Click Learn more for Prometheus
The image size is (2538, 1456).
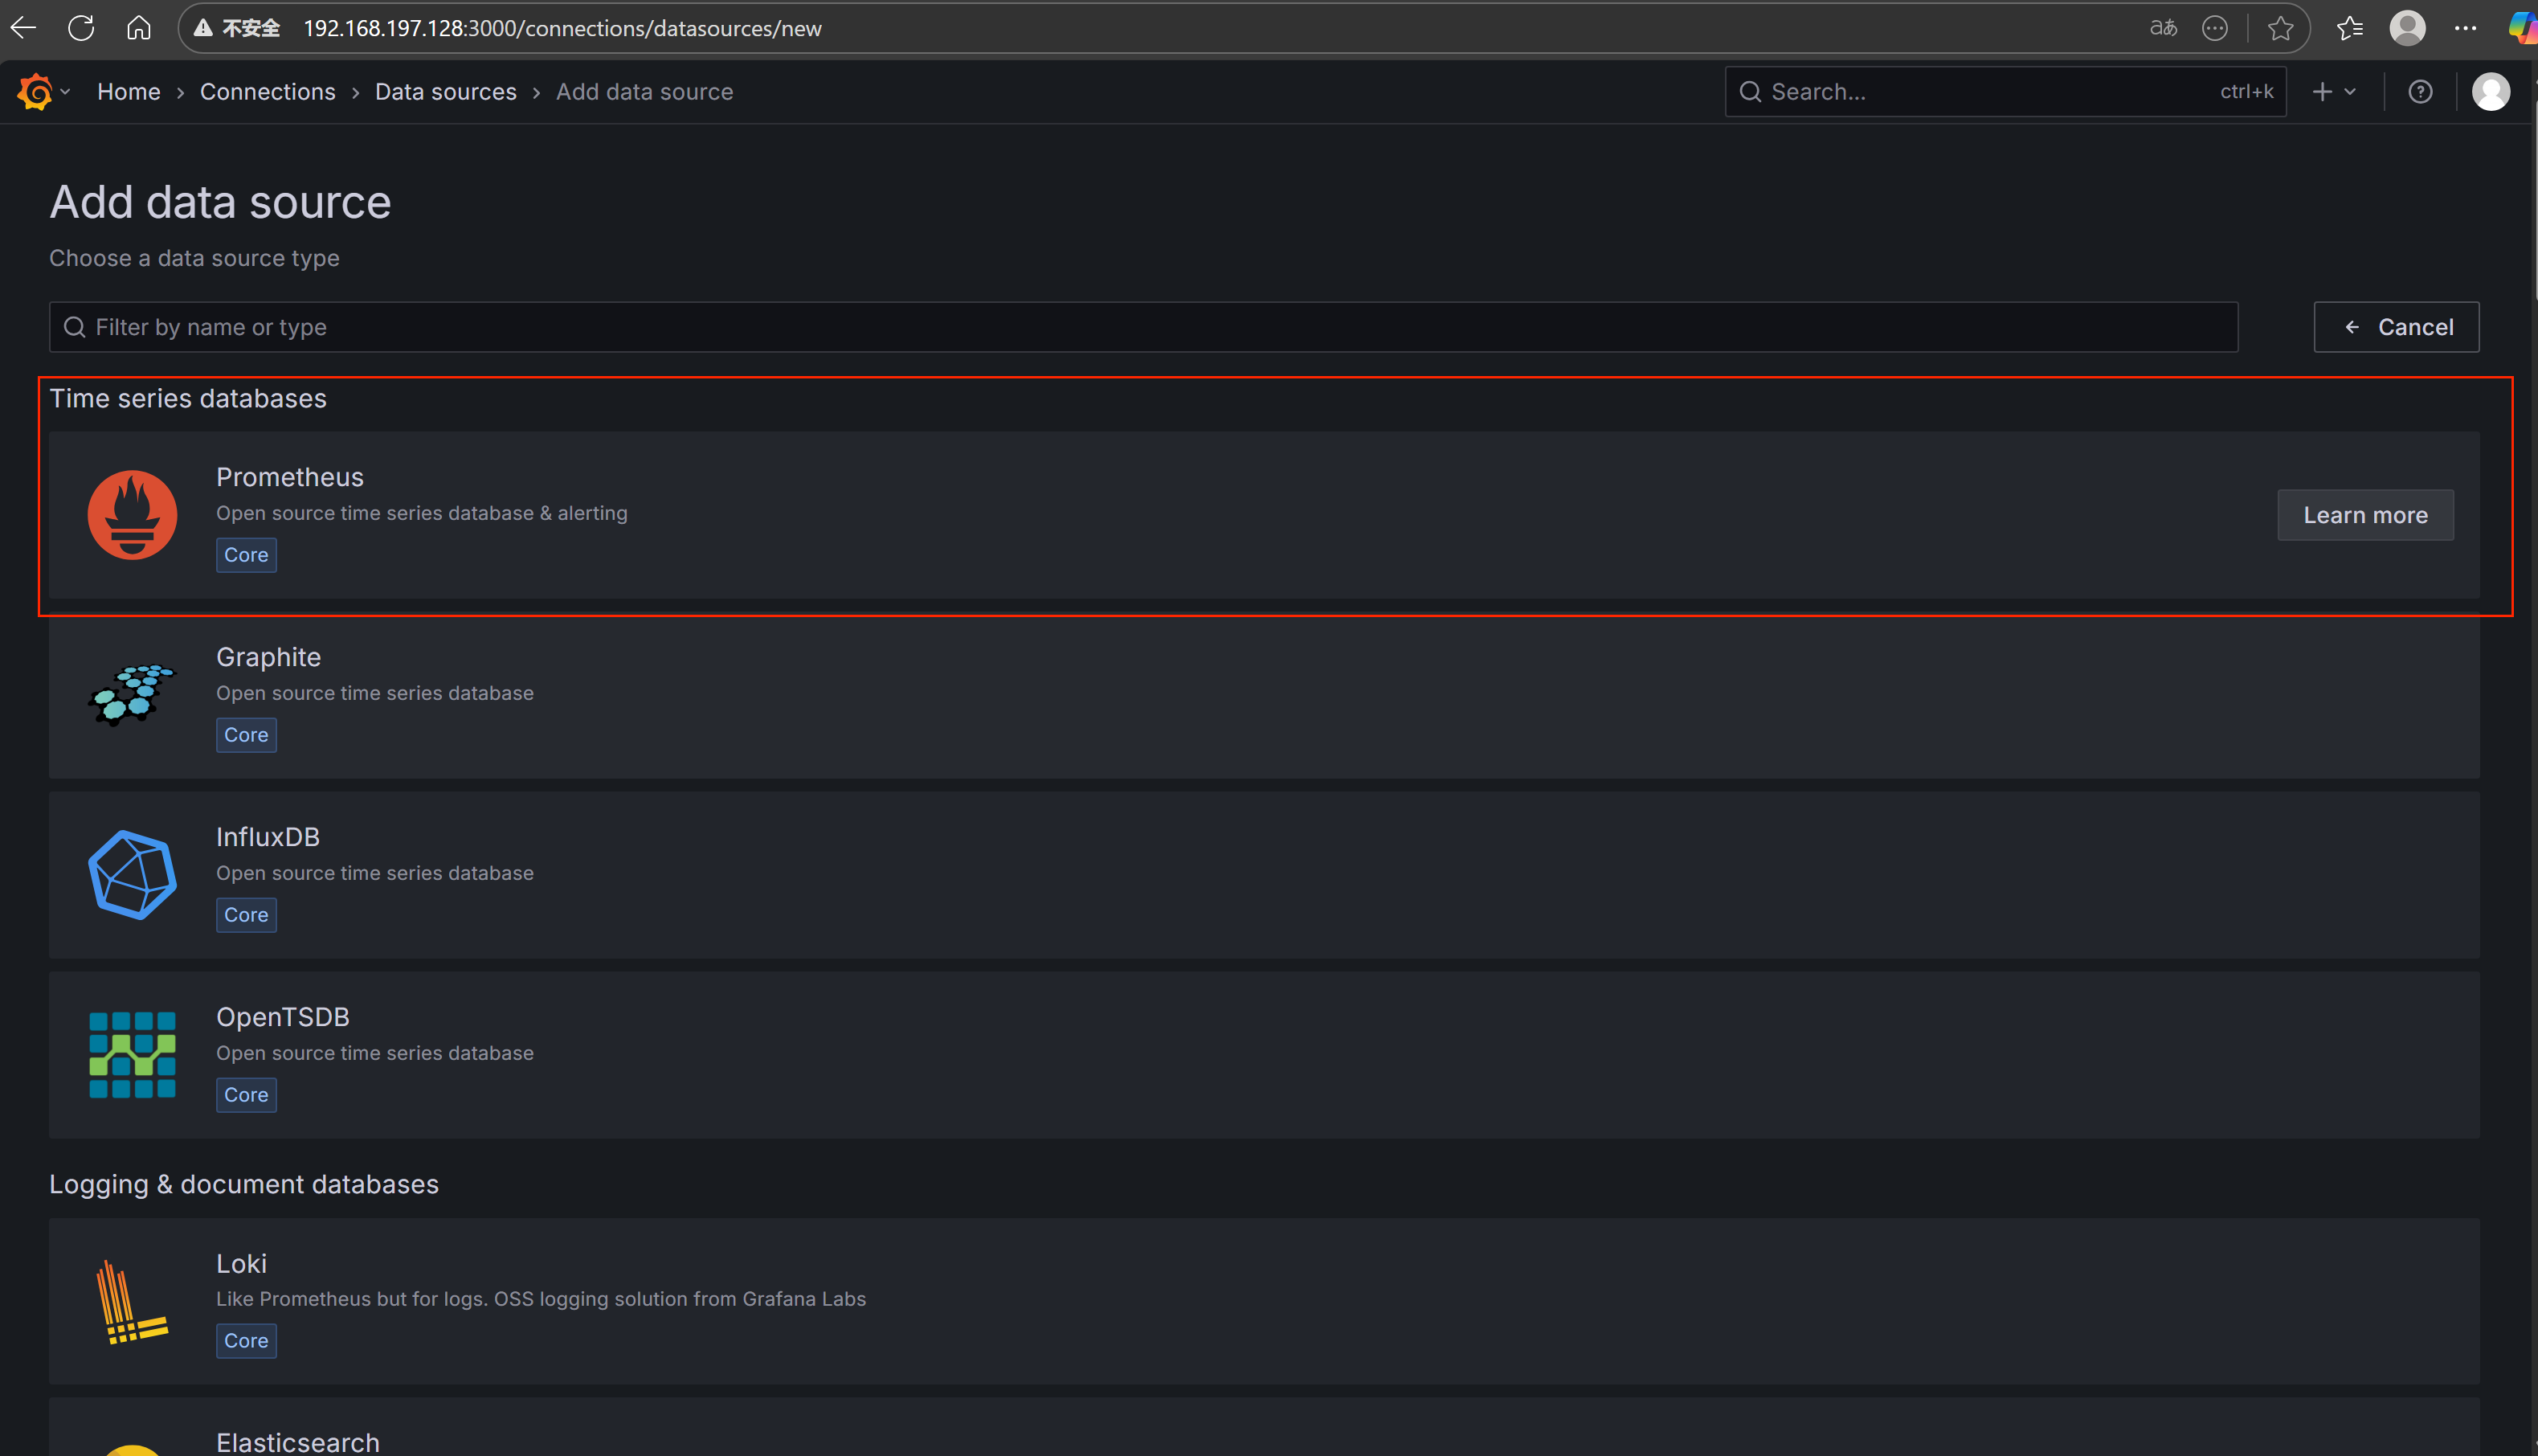[2364, 515]
